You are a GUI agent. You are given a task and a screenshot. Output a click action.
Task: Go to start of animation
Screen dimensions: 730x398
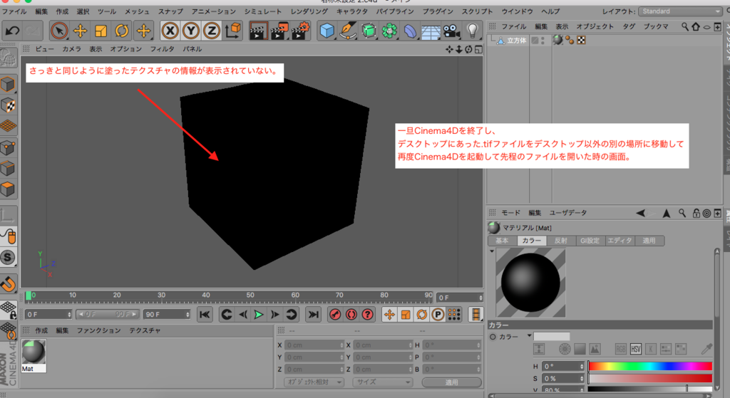[x=205, y=315]
